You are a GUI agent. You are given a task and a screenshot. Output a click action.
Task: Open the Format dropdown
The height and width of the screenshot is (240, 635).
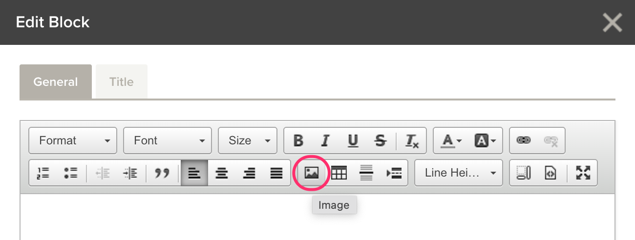pyautogui.click(x=73, y=140)
